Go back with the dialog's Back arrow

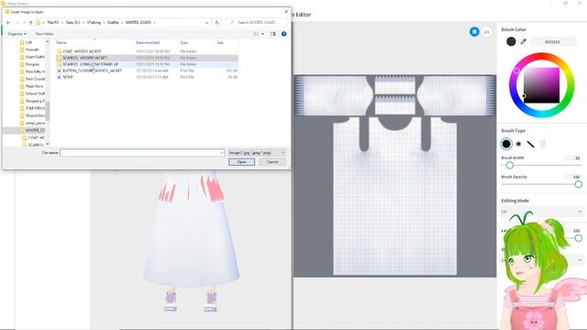(8, 22)
